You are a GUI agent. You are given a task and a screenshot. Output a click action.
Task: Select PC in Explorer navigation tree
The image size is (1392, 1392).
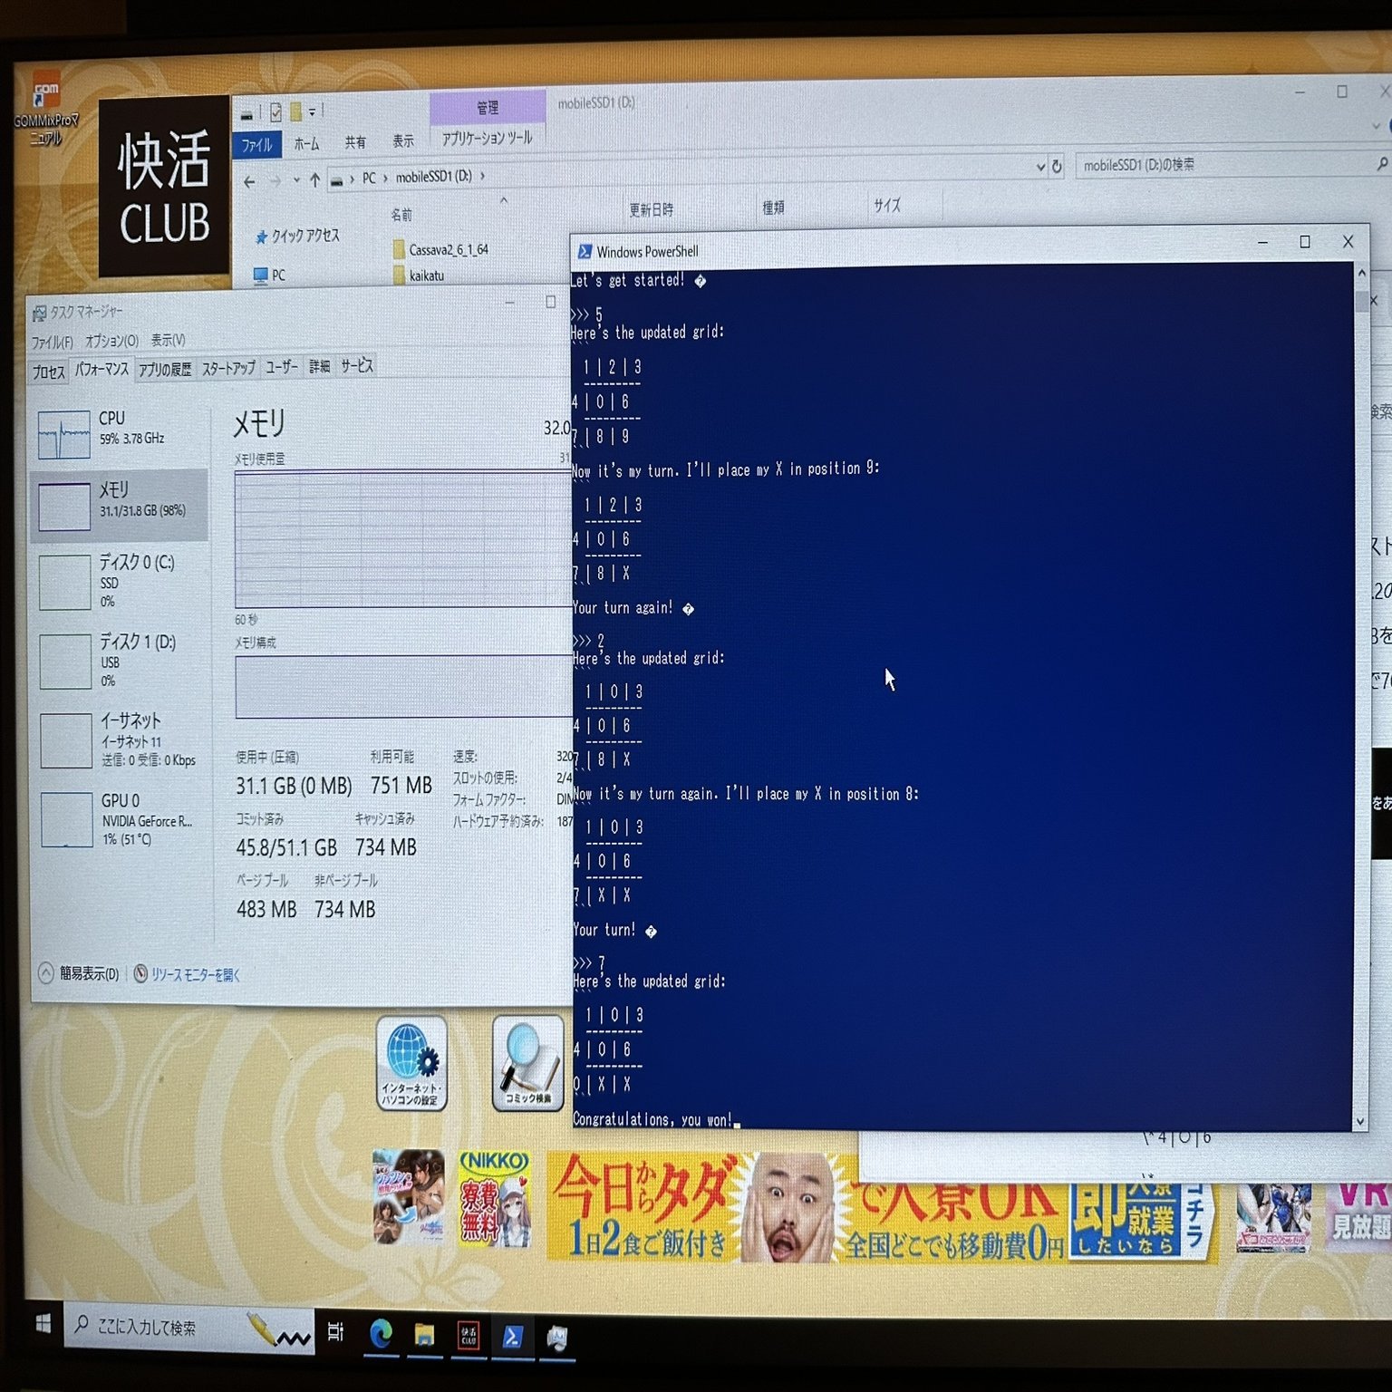click(270, 275)
